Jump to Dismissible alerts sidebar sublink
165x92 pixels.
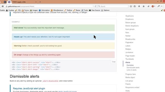pos(133,67)
